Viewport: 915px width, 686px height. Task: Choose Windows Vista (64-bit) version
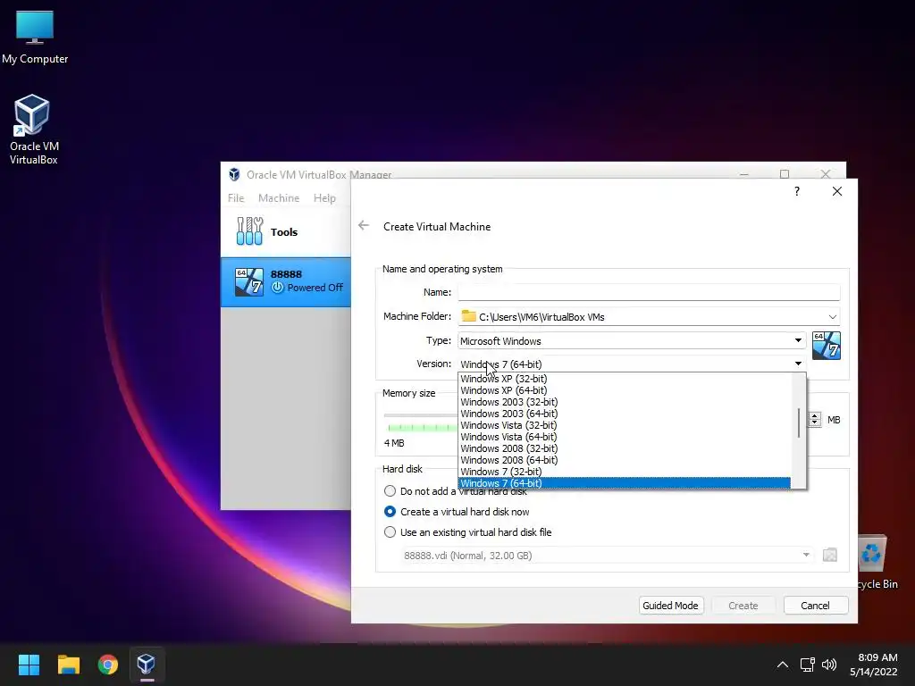(625, 437)
